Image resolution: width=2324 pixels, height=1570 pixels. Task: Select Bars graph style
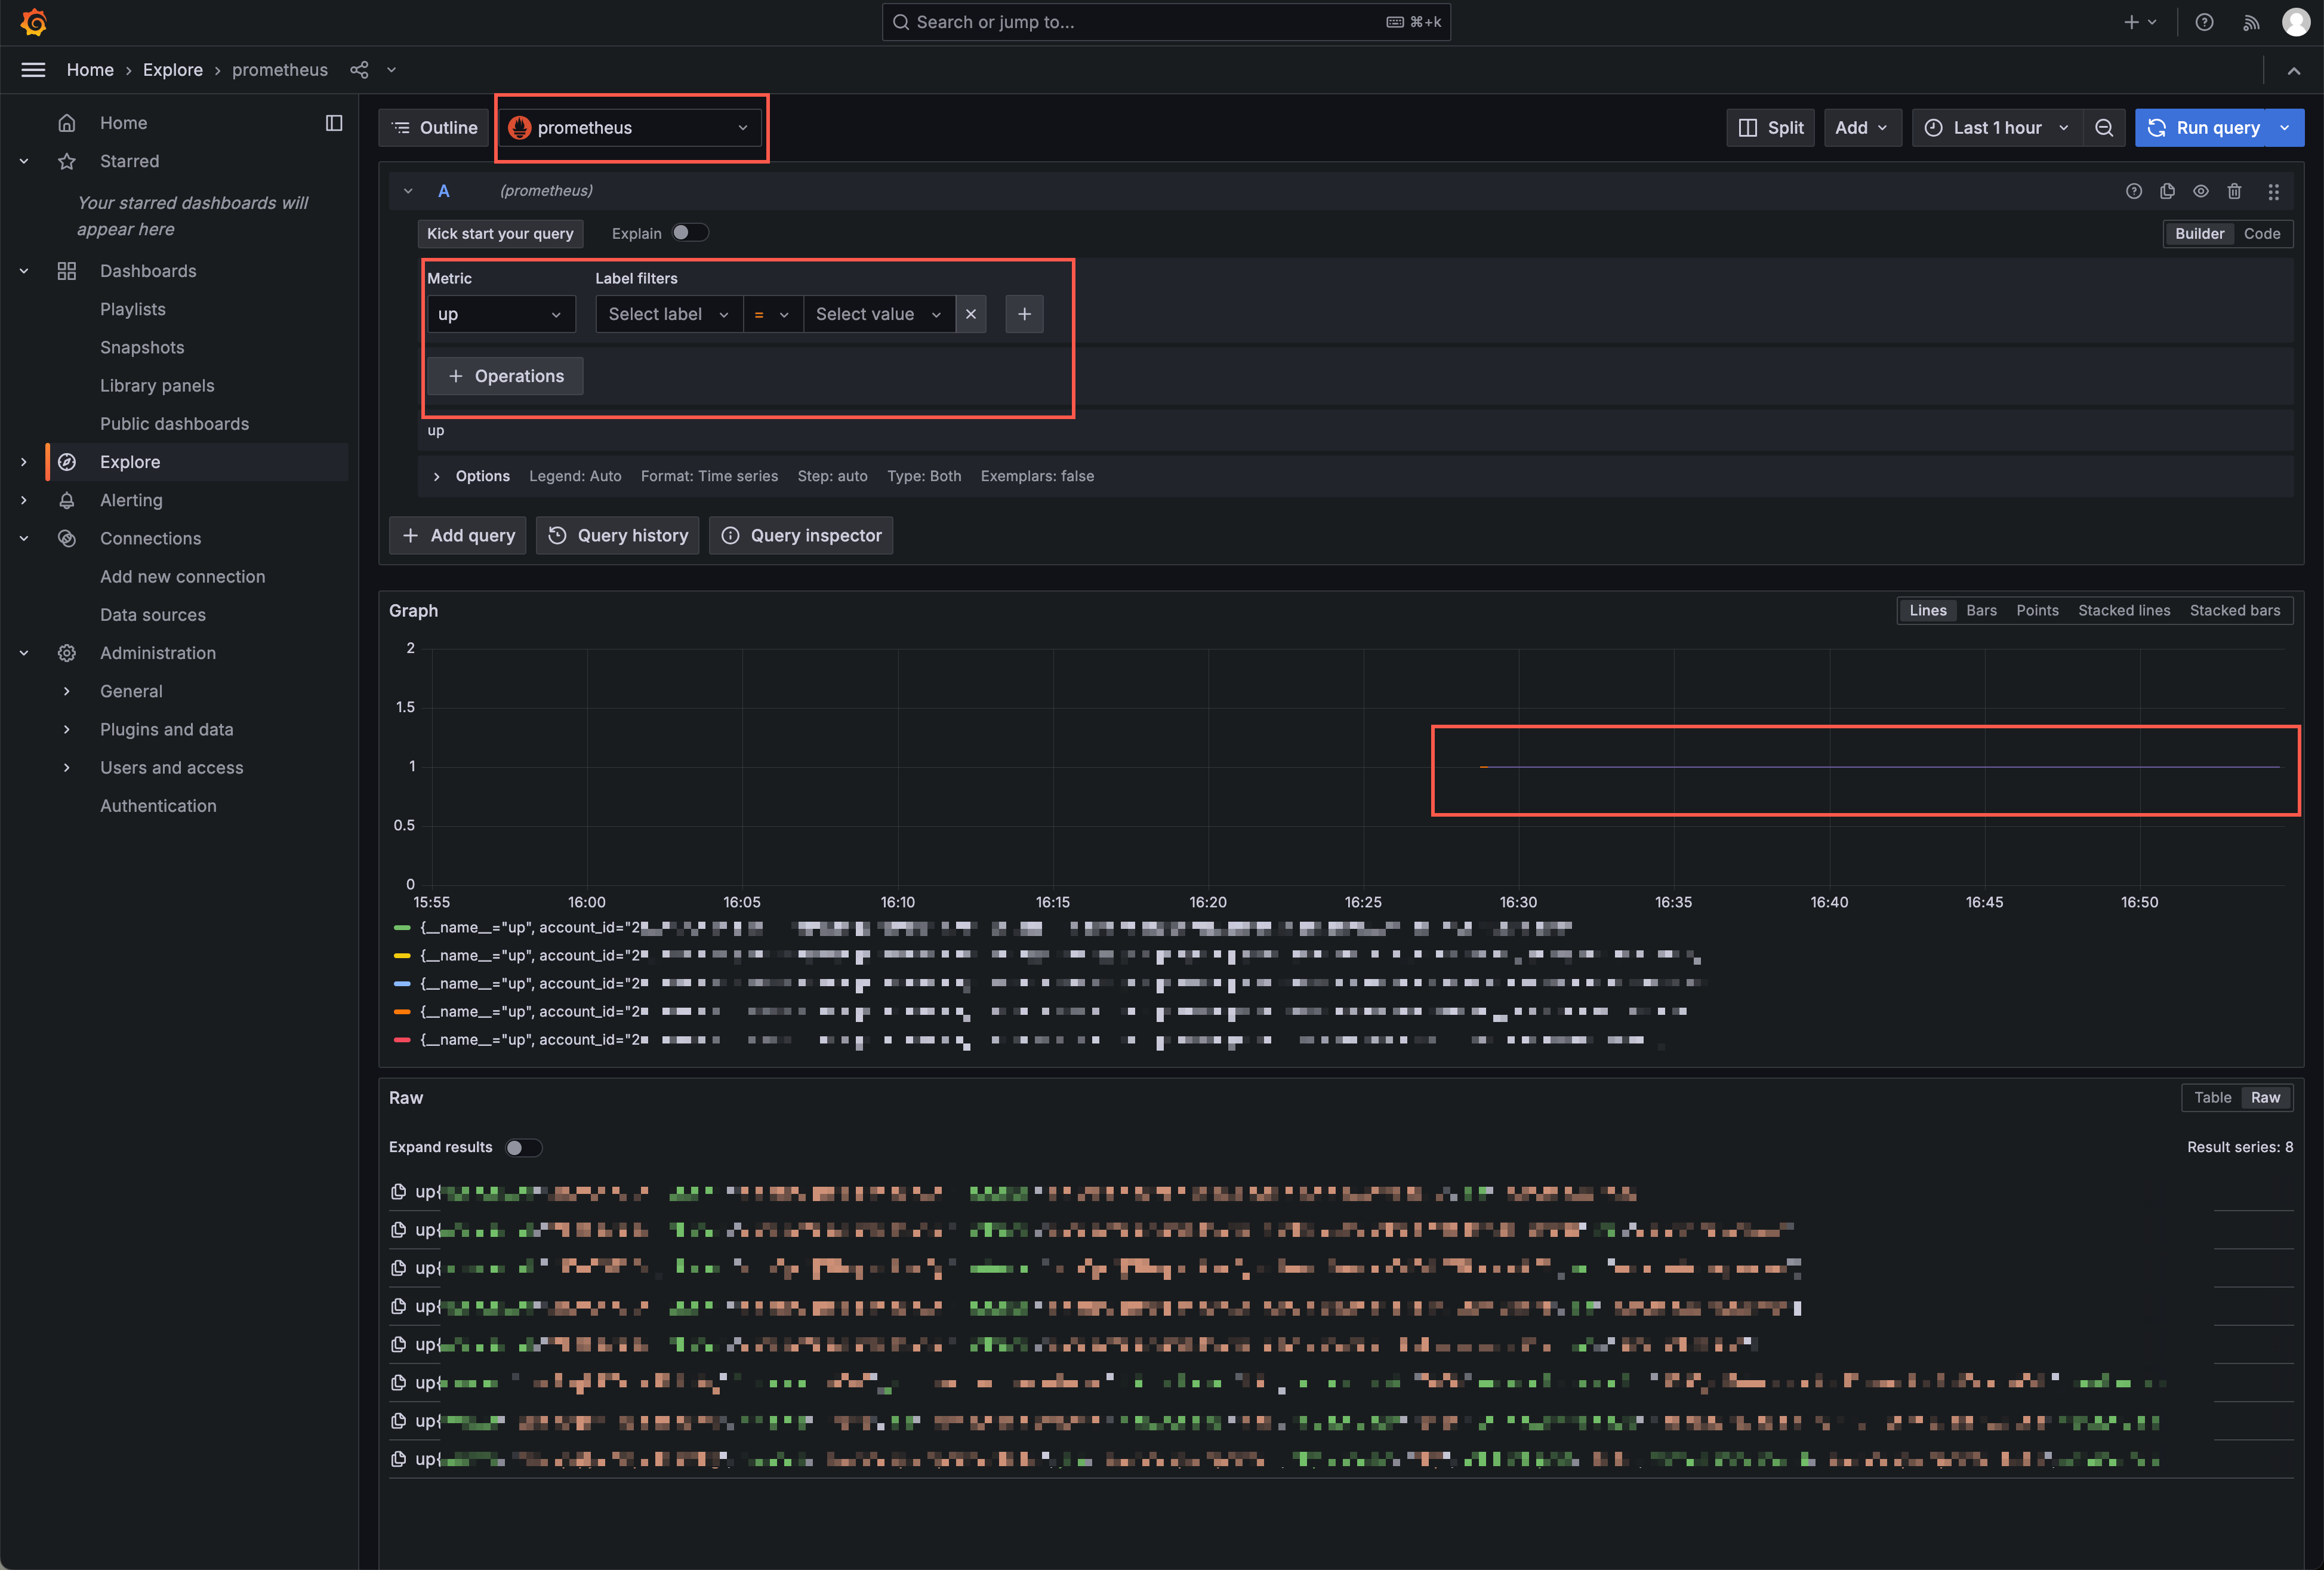[1980, 610]
